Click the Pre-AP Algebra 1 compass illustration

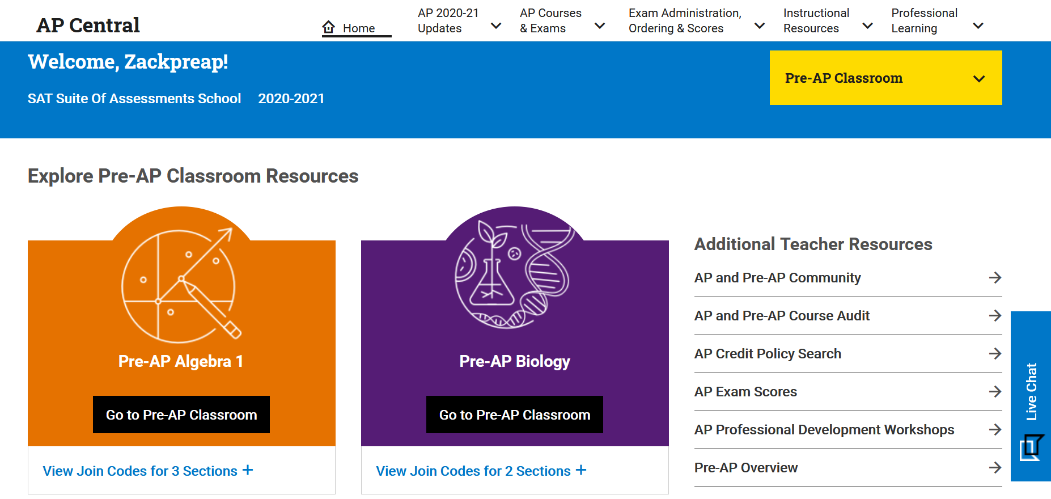(x=181, y=285)
